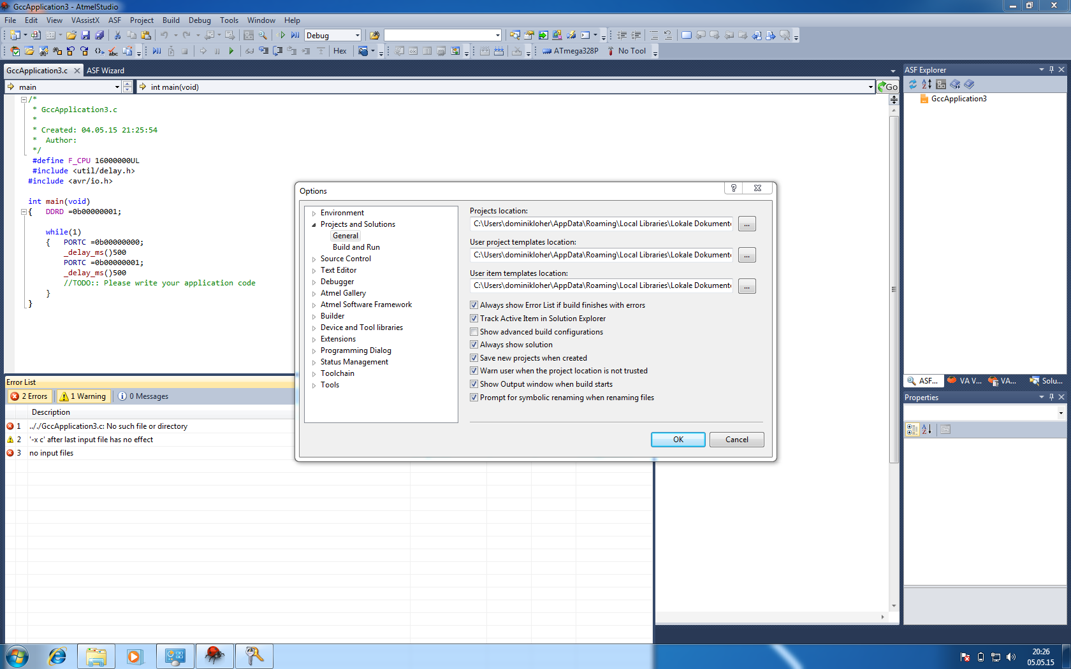Screen dimensions: 1071x669
Task: Click the Device Programming lightning icon
Action: click(x=571, y=36)
